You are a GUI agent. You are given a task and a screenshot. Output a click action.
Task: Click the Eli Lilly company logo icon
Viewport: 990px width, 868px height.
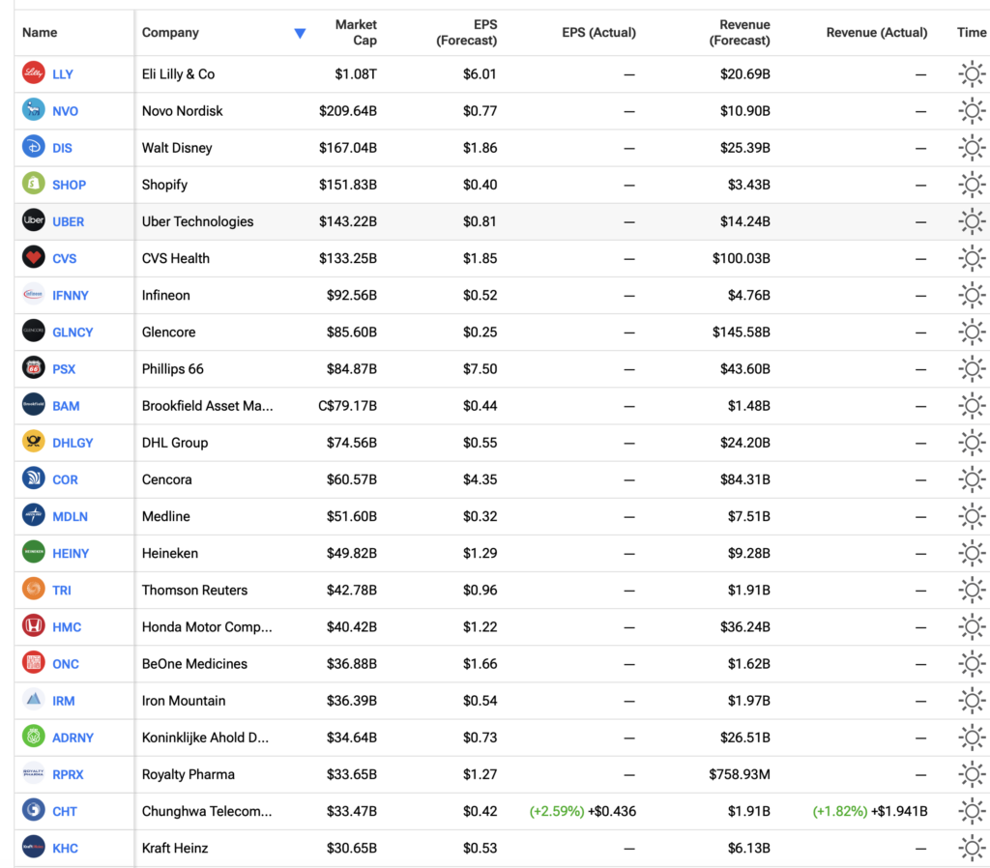pos(34,73)
